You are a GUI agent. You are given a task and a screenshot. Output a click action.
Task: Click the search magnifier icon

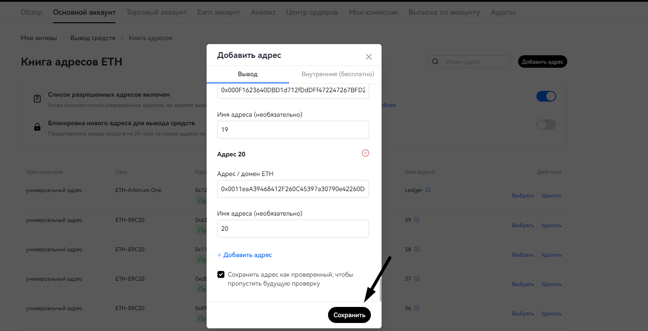pyautogui.click(x=436, y=62)
